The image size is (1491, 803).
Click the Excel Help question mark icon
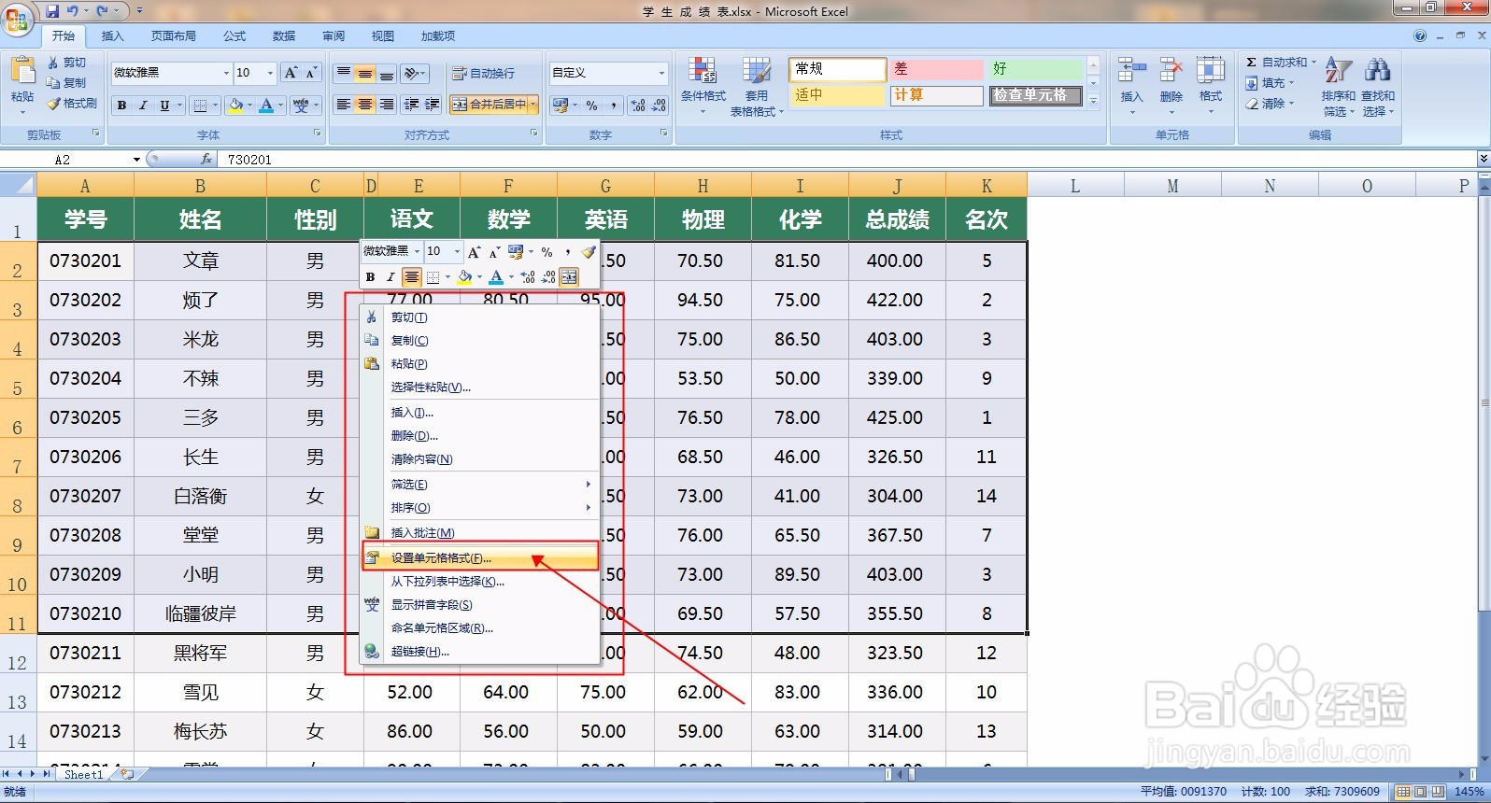point(1420,36)
